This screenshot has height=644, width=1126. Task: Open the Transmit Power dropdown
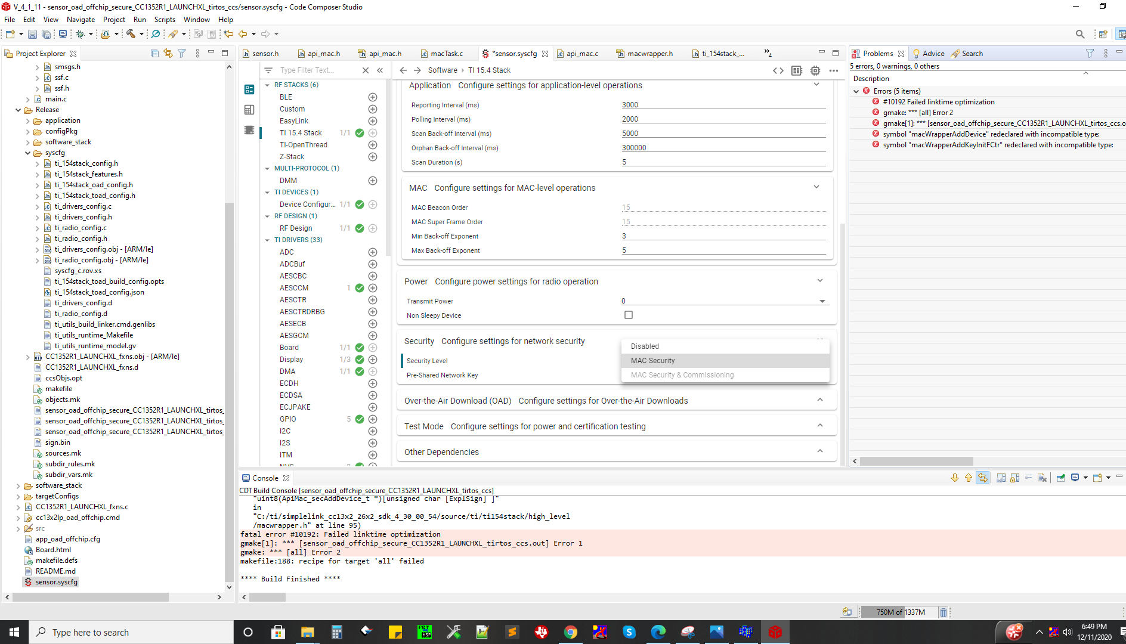(x=725, y=301)
